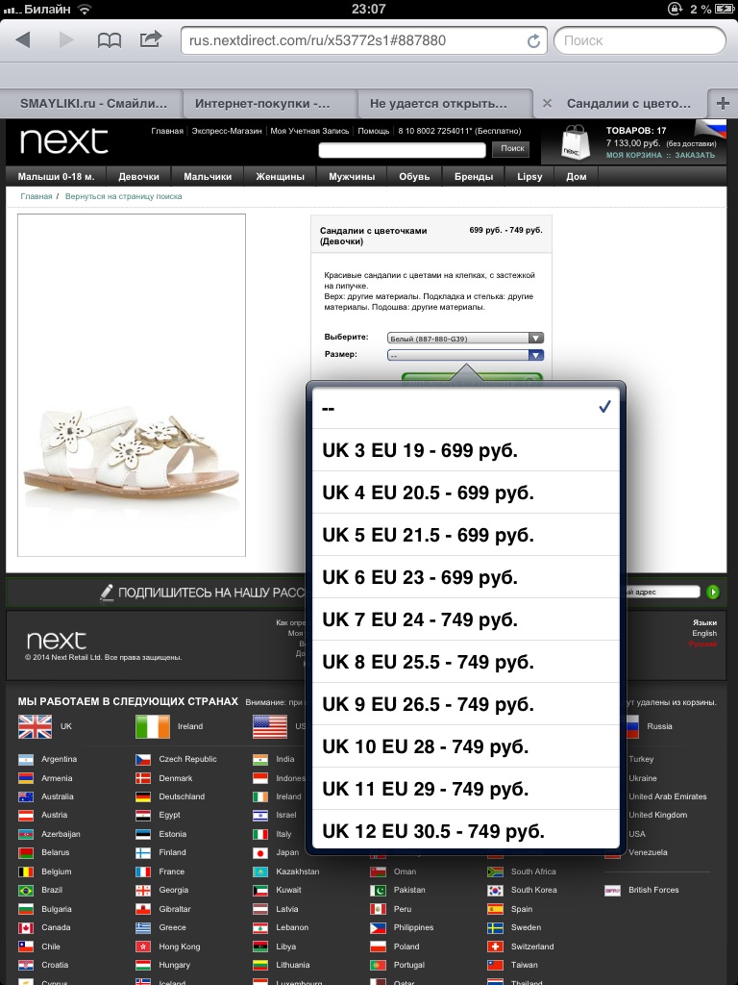Screen dimensions: 738x985
Task: Click the France flag icon
Action: pos(143,871)
